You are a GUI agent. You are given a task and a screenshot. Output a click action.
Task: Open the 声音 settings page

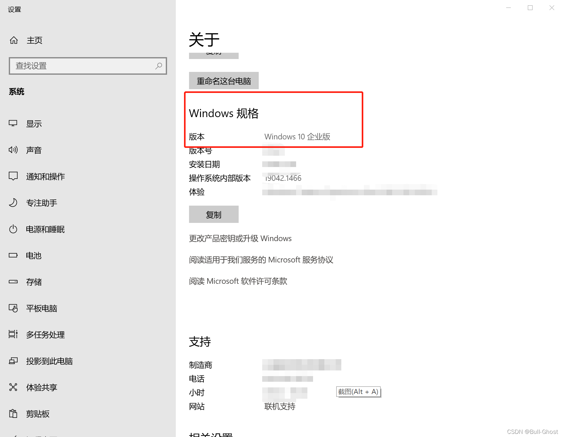[88, 150]
